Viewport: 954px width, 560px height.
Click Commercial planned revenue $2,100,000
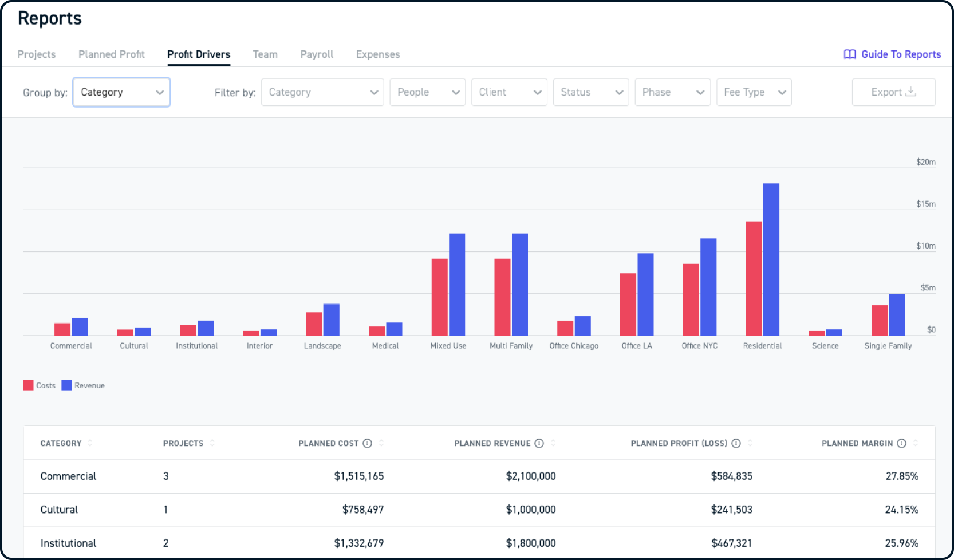[x=531, y=476]
